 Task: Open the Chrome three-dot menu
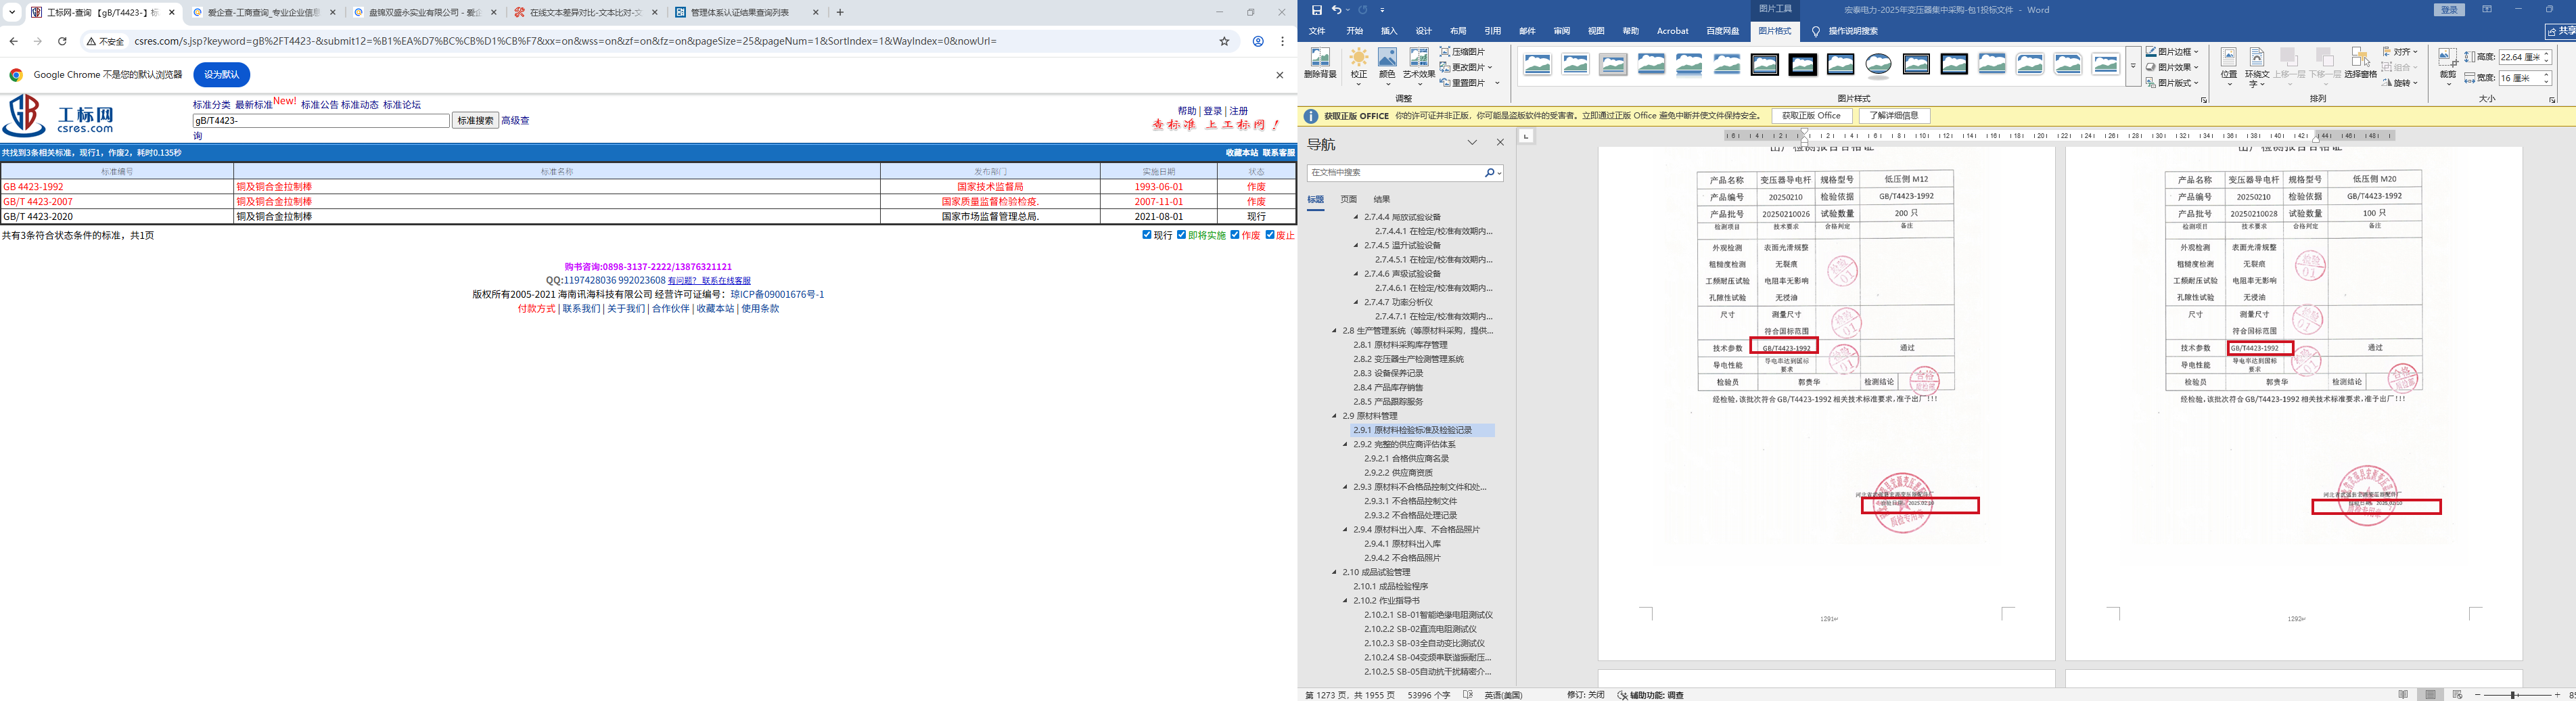1282,41
